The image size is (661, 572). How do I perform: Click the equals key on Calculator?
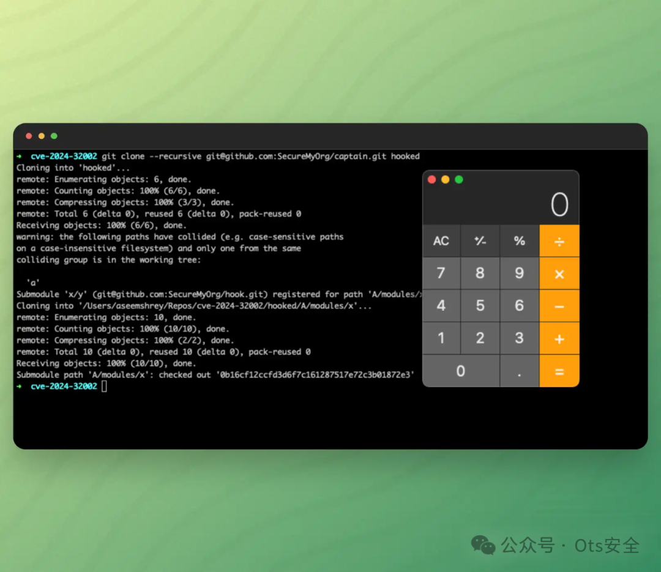click(559, 371)
